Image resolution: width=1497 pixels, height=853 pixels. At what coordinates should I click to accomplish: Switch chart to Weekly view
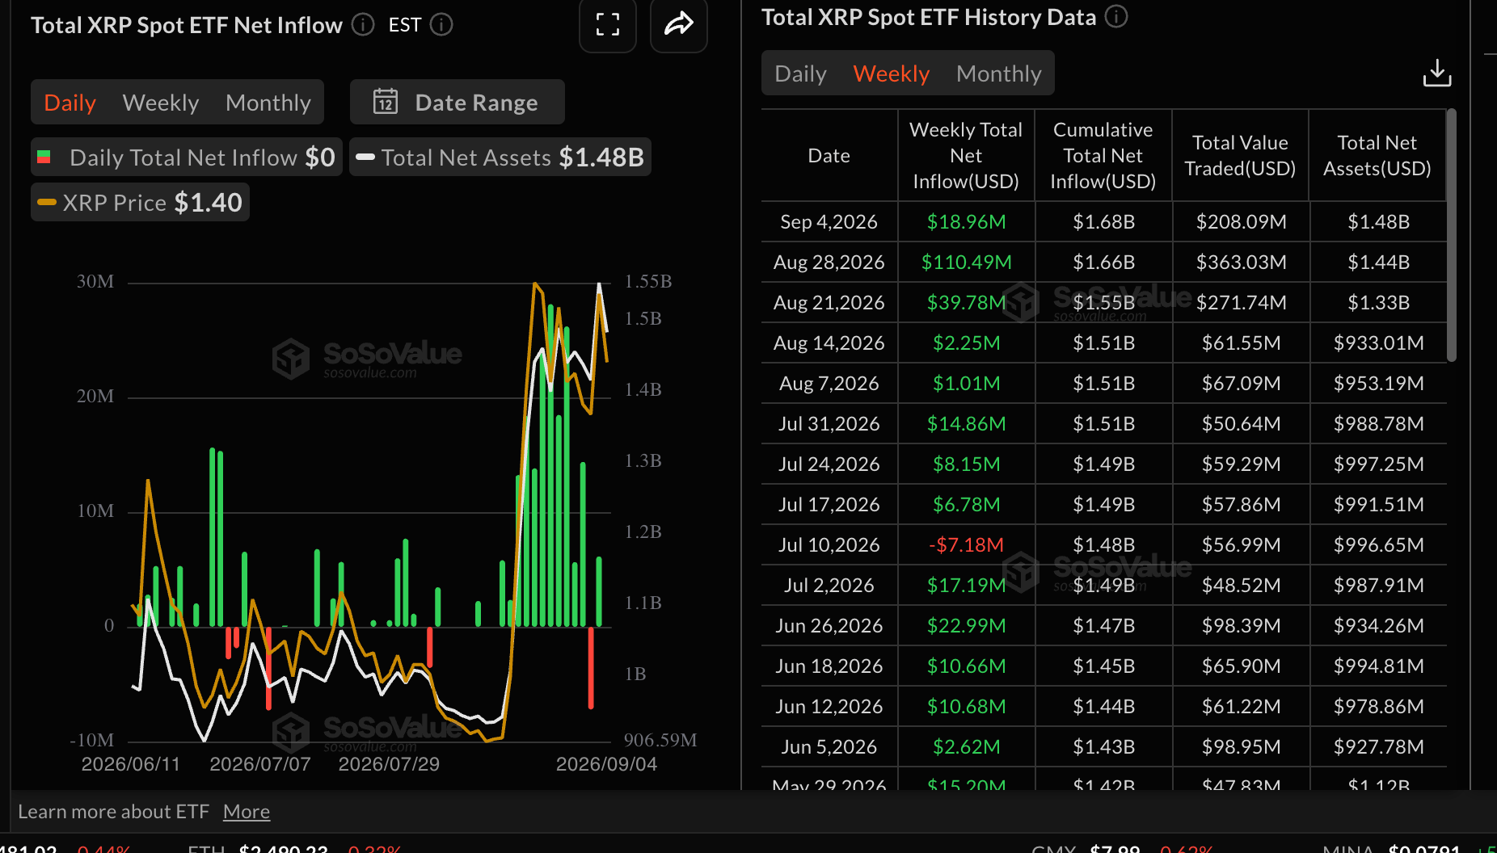161,103
